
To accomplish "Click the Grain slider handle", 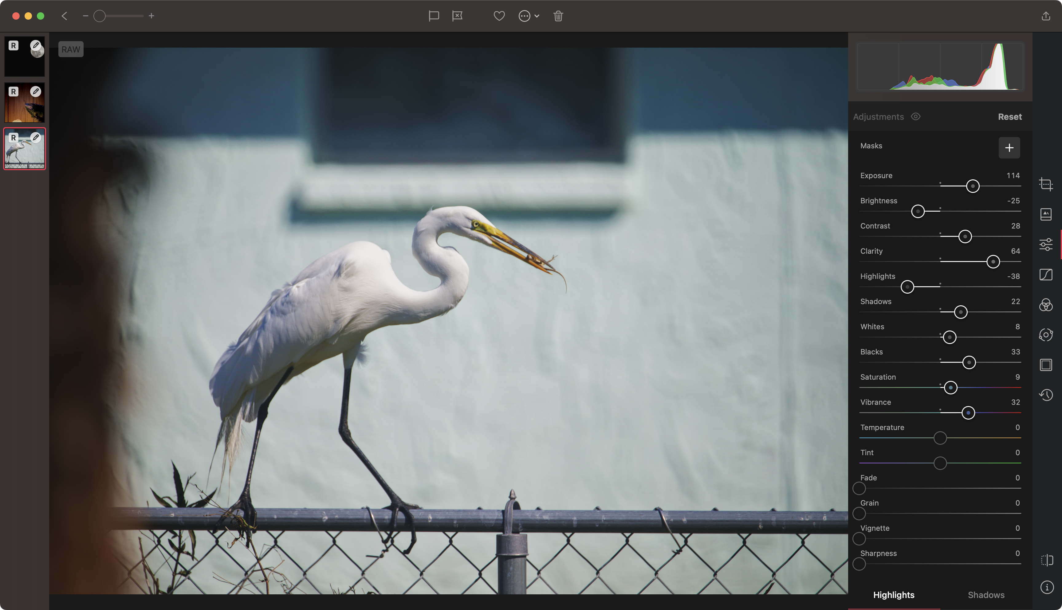I will [859, 513].
